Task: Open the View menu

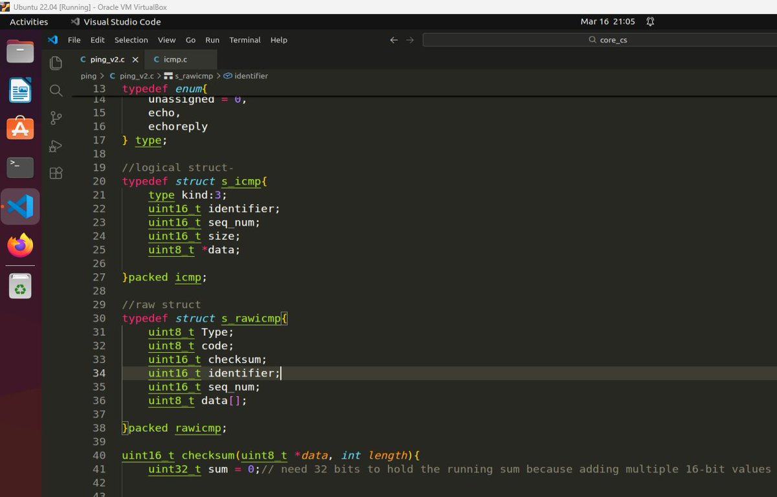Action: tap(166, 39)
